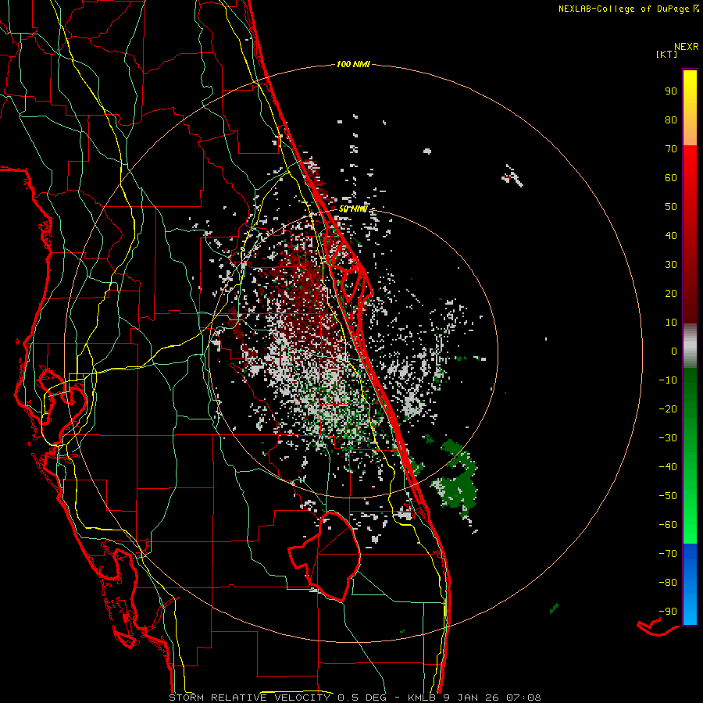The height and width of the screenshot is (703, 703).
Task: Select the -50 legend value
Action: (668, 496)
